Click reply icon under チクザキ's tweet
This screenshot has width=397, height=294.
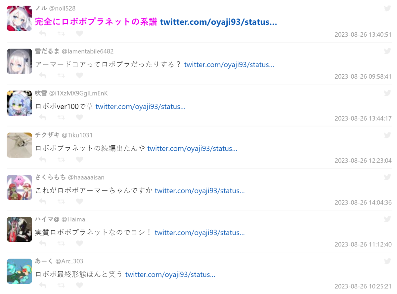coord(42,160)
